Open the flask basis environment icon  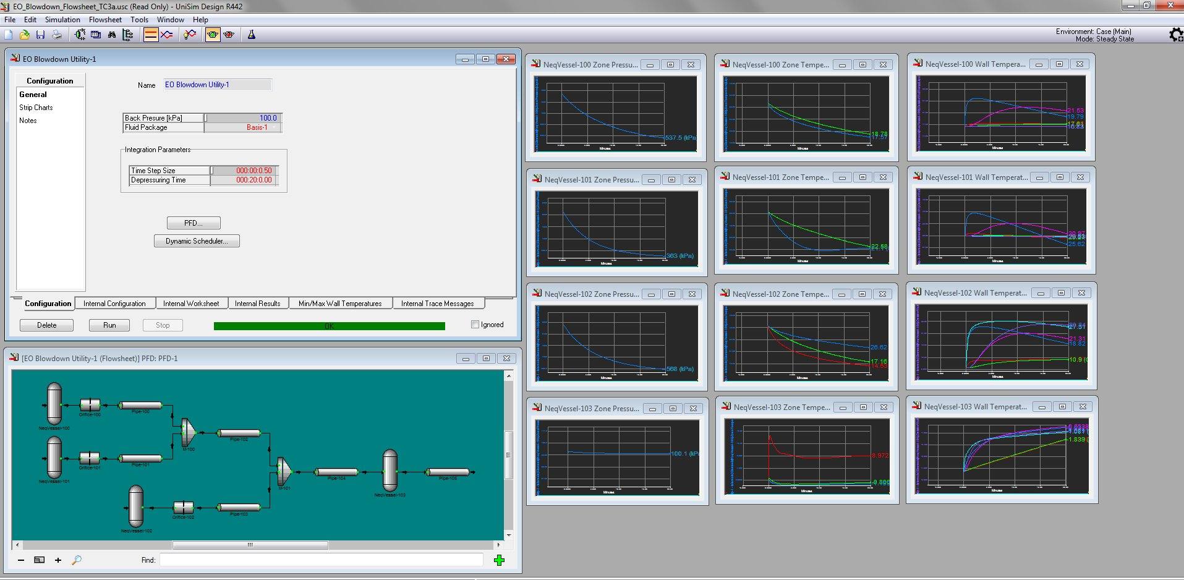point(252,35)
